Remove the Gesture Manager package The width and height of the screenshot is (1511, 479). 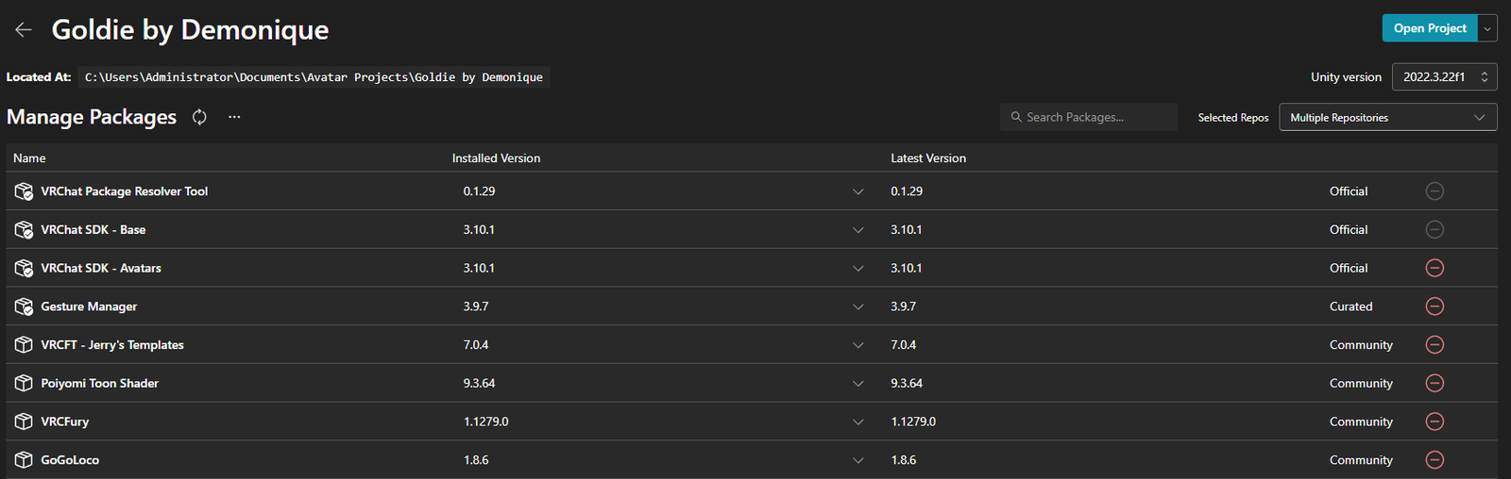tap(1434, 306)
